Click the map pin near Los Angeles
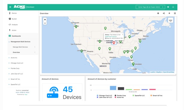This screenshot has height=110, width=184. (82, 51)
